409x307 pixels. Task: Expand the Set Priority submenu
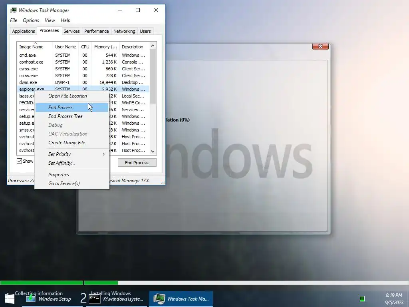pyautogui.click(x=72, y=154)
